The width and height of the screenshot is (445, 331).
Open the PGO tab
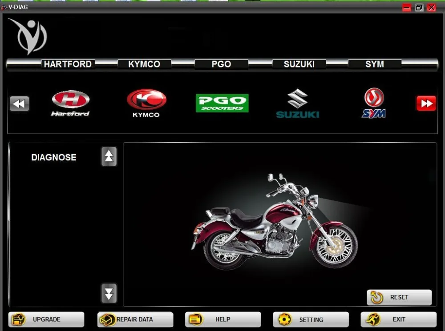click(221, 64)
